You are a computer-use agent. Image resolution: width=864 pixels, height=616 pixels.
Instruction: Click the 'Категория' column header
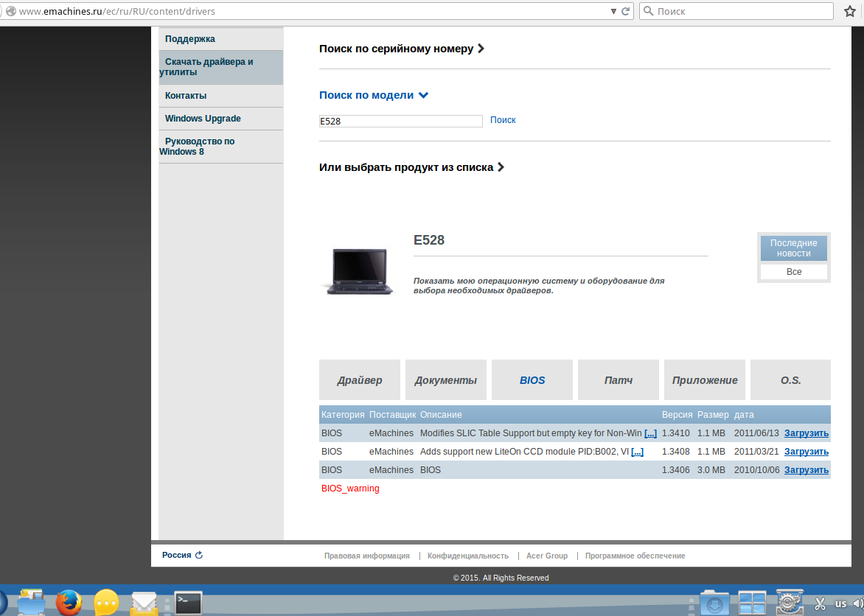click(x=343, y=414)
